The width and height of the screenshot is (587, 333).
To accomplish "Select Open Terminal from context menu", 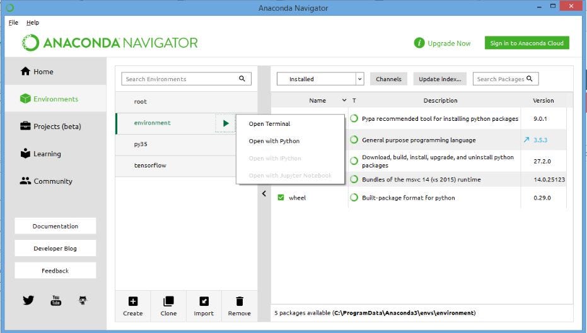I will point(269,124).
